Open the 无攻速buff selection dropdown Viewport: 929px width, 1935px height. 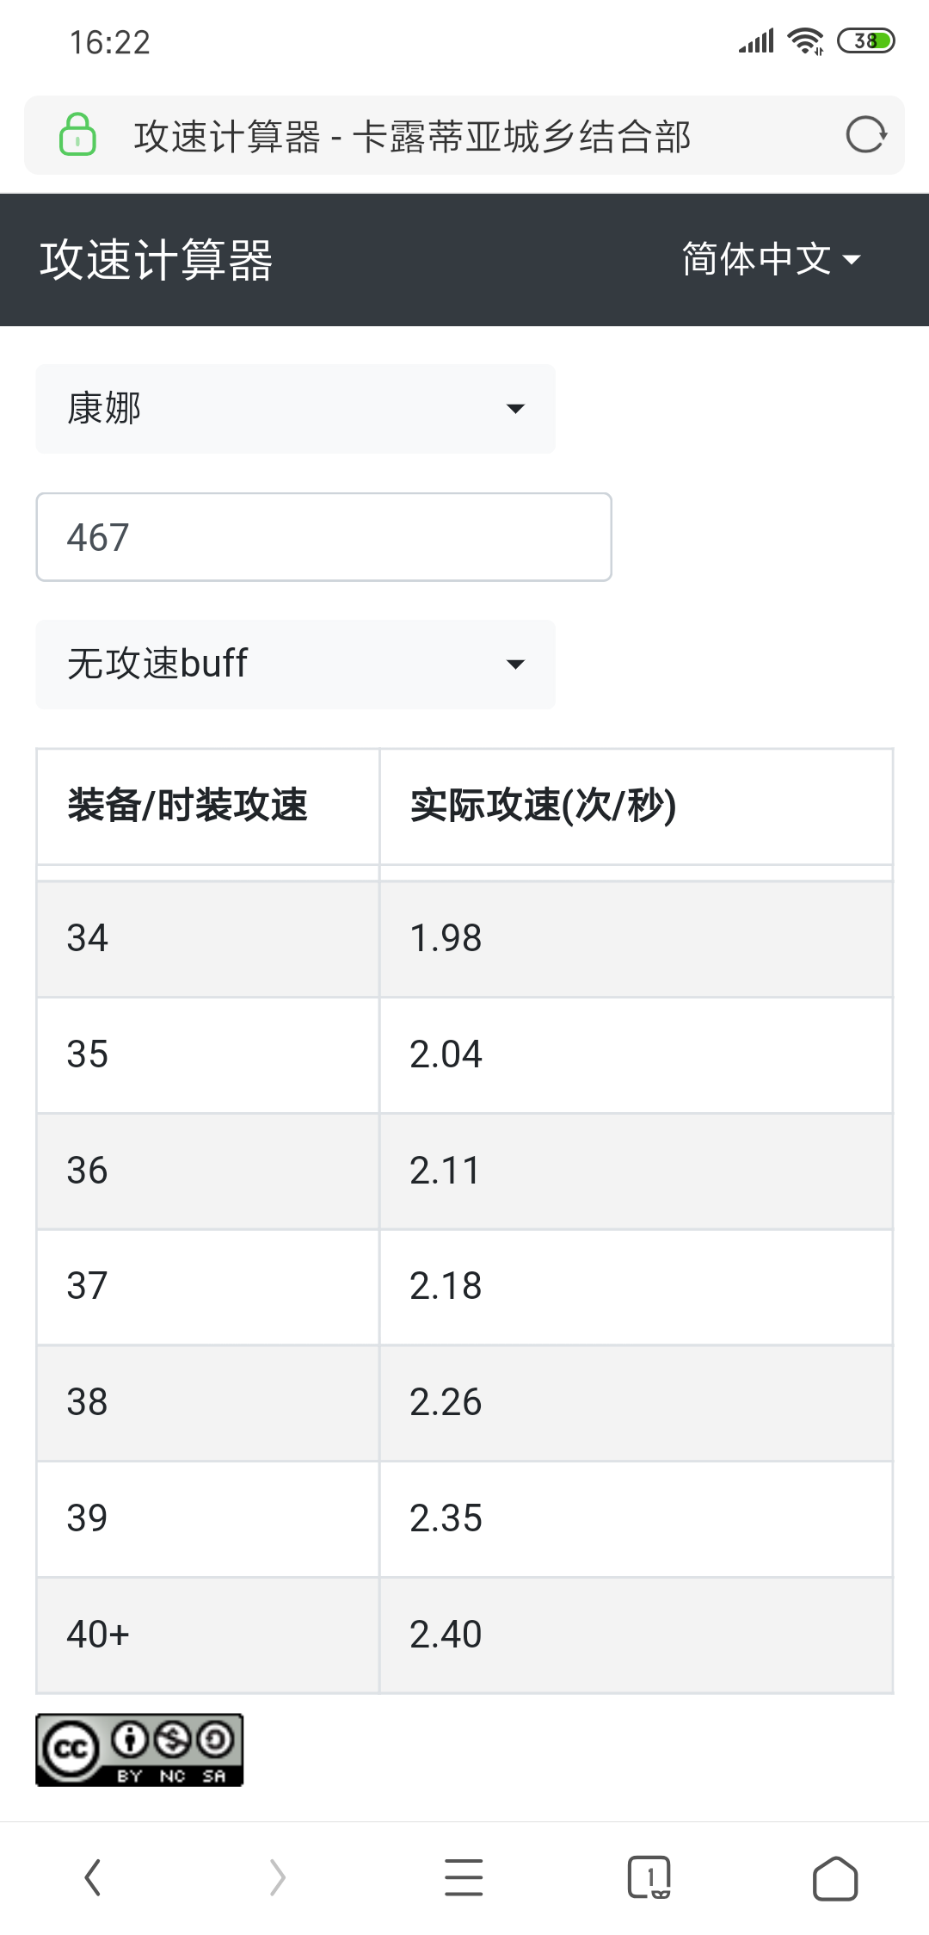pyautogui.click(x=296, y=665)
